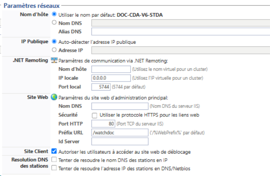Click the .NET Remoting network icon
Screen dimensions: 270x176
coord(54,60)
